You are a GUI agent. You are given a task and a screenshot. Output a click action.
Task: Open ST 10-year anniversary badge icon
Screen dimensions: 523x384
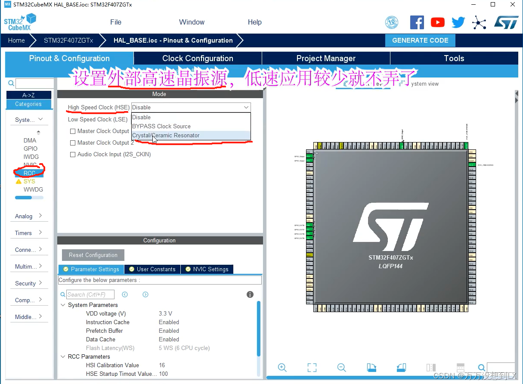click(392, 22)
